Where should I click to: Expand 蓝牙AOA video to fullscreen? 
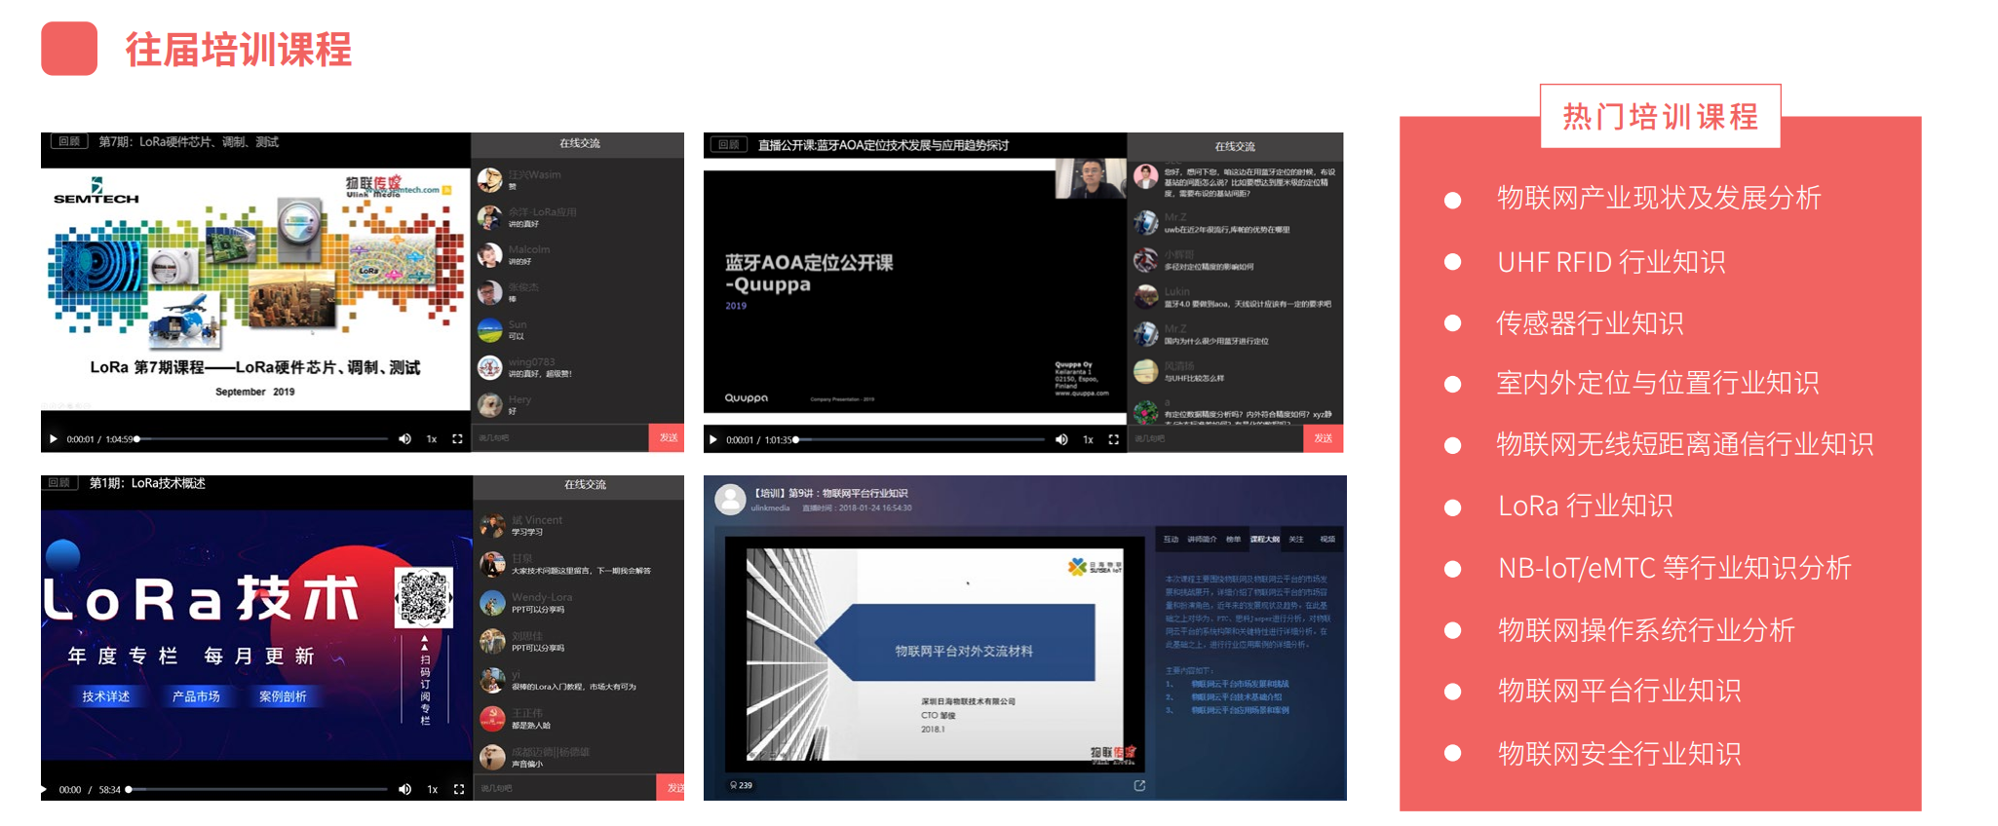click(1113, 440)
